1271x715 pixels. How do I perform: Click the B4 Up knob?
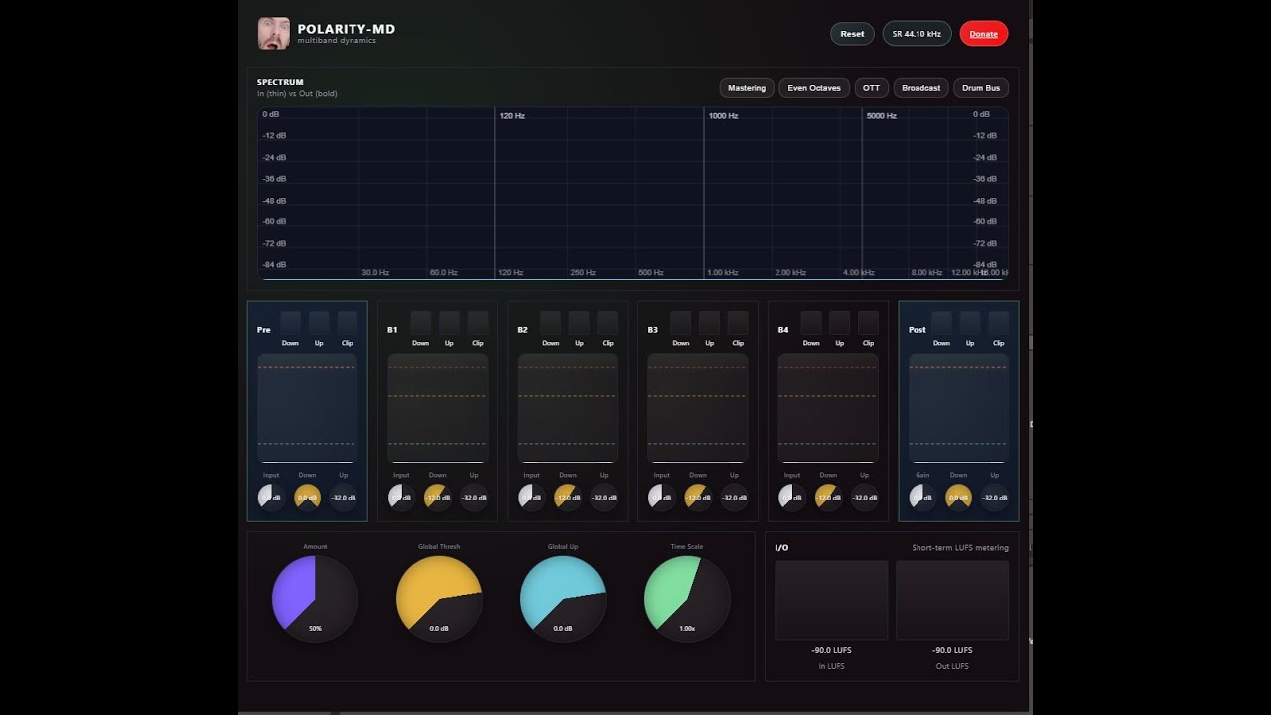(x=864, y=497)
